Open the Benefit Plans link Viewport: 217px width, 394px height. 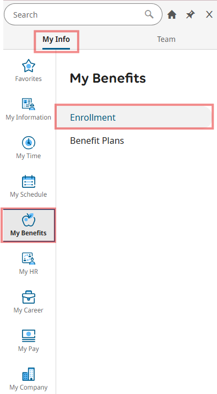pyautogui.click(x=97, y=141)
